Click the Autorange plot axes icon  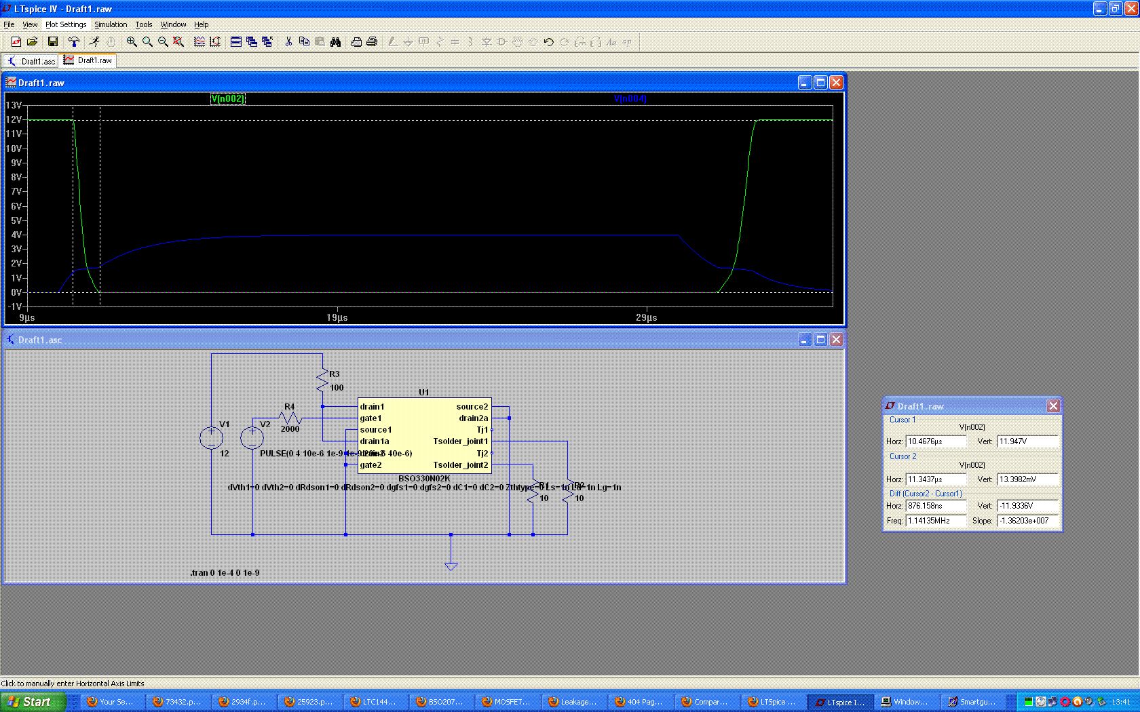[215, 42]
